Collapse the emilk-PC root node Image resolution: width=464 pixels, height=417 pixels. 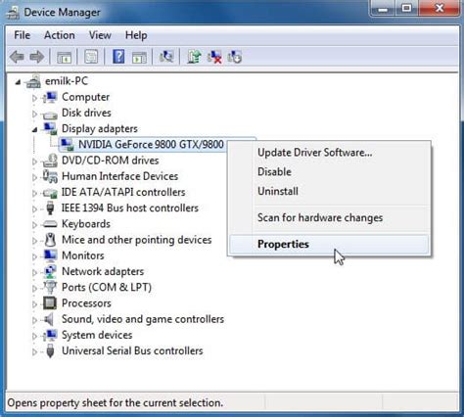[18, 82]
